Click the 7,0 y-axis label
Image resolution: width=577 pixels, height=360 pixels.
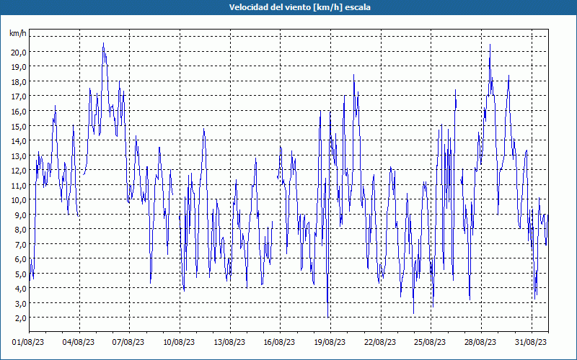[21, 245]
